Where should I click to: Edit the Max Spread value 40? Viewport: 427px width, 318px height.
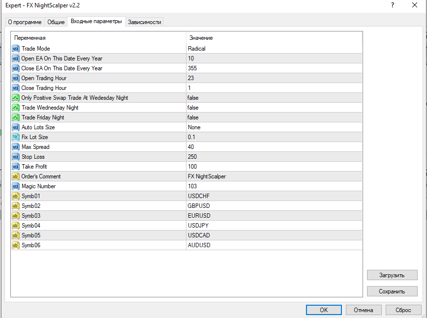click(191, 147)
